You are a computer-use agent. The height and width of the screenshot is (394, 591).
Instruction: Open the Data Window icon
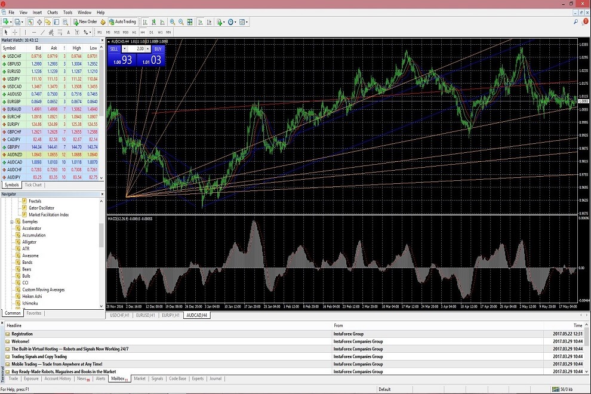pyautogui.click(x=39, y=22)
